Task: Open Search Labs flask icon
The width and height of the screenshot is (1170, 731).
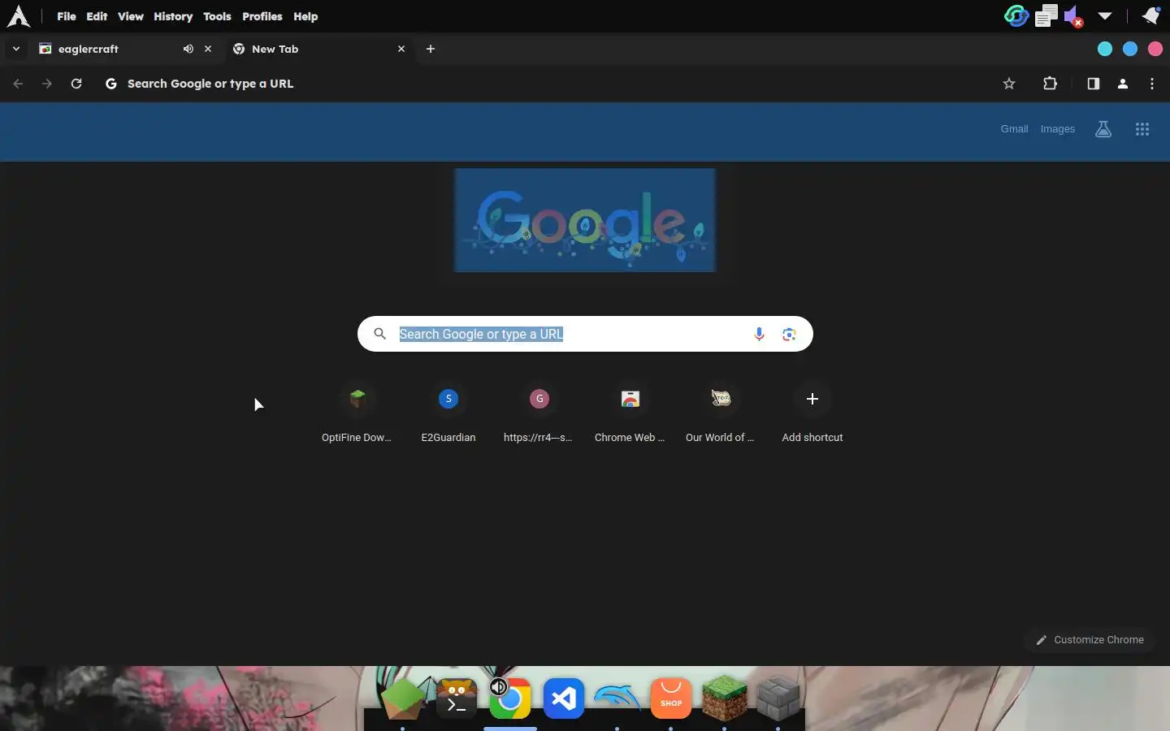Action: 1103,129
